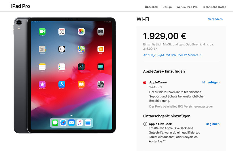Start trade-in with Beginnen link

[x=213, y=124]
